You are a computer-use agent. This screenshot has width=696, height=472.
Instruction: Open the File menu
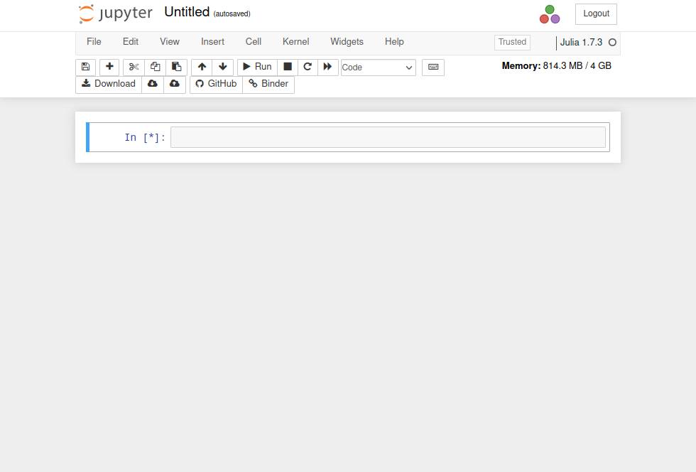click(94, 42)
